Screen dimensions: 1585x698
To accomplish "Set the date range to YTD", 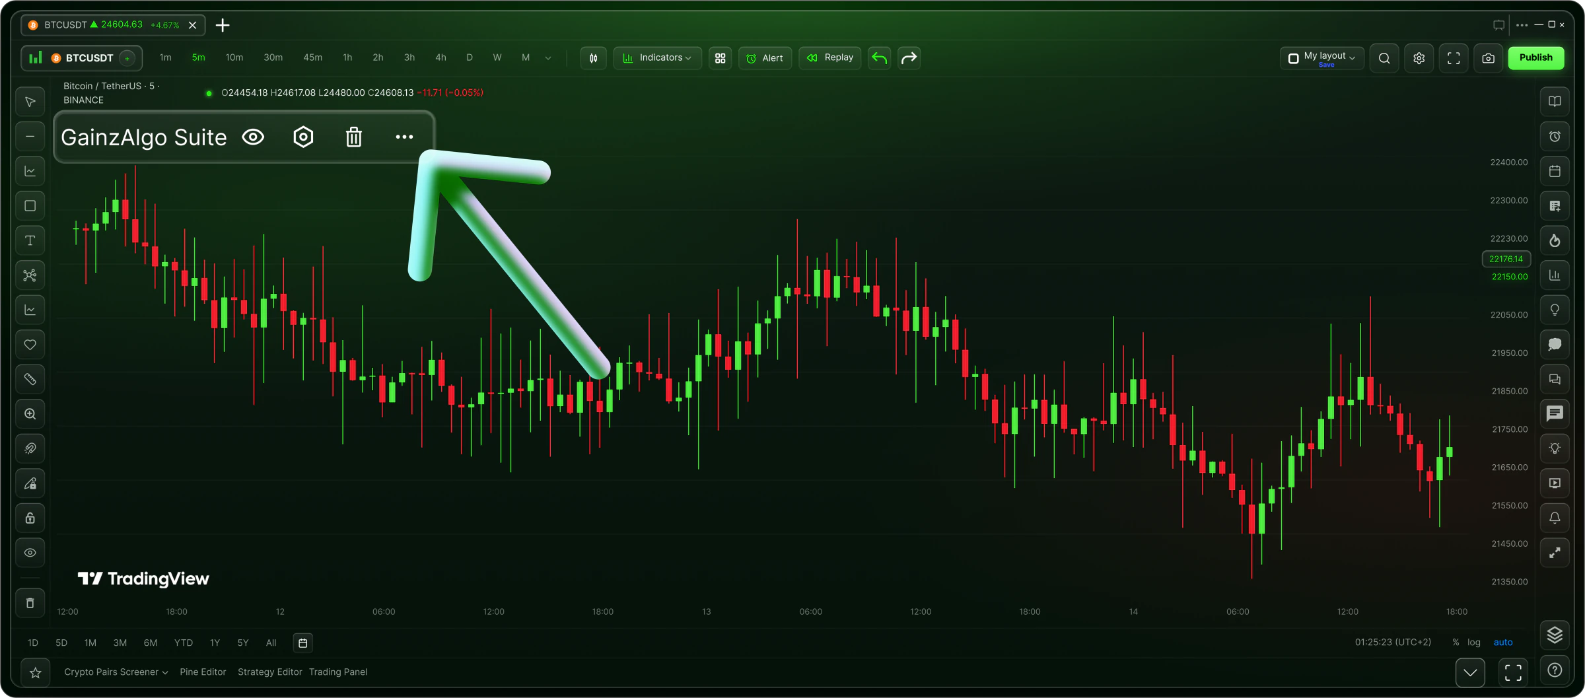I will pyautogui.click(x=184, y=643).
